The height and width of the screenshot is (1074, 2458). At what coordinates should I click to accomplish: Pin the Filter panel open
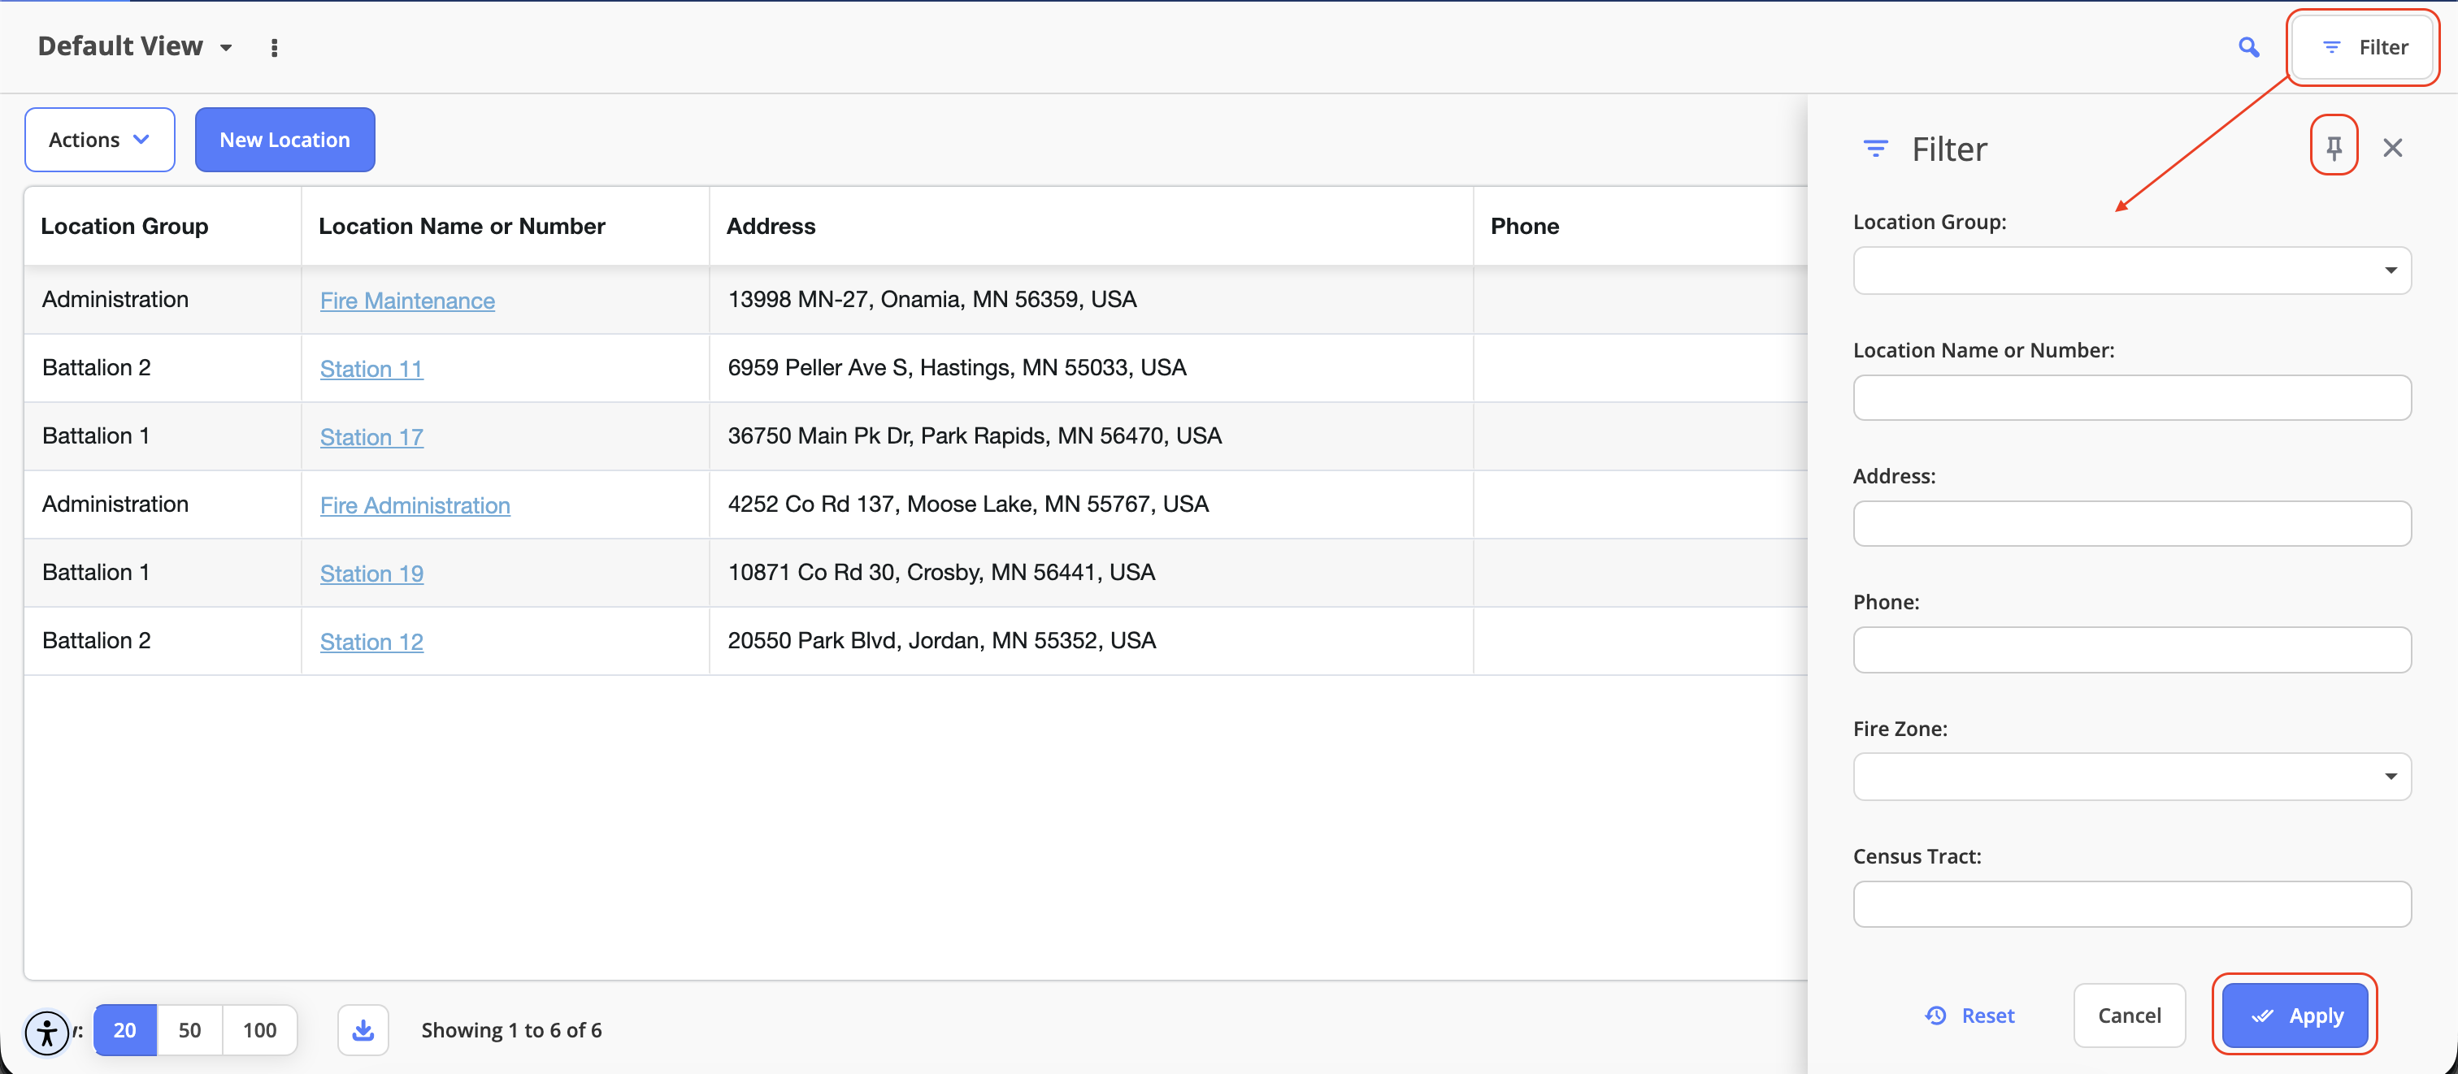[x=2333, y=148]
